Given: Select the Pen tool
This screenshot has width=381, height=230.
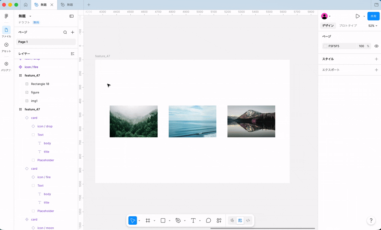Looking at the screenshot, I should pos(178,220).
